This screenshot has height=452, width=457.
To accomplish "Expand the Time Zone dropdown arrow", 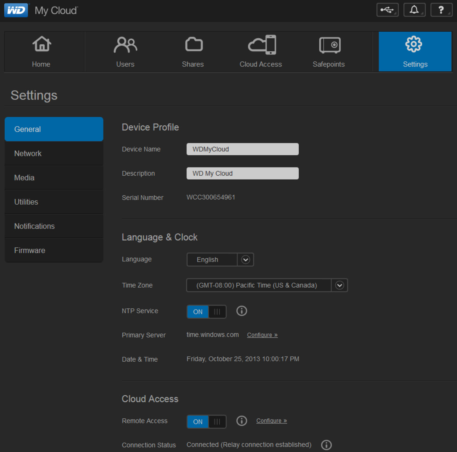I will point(339,285).
